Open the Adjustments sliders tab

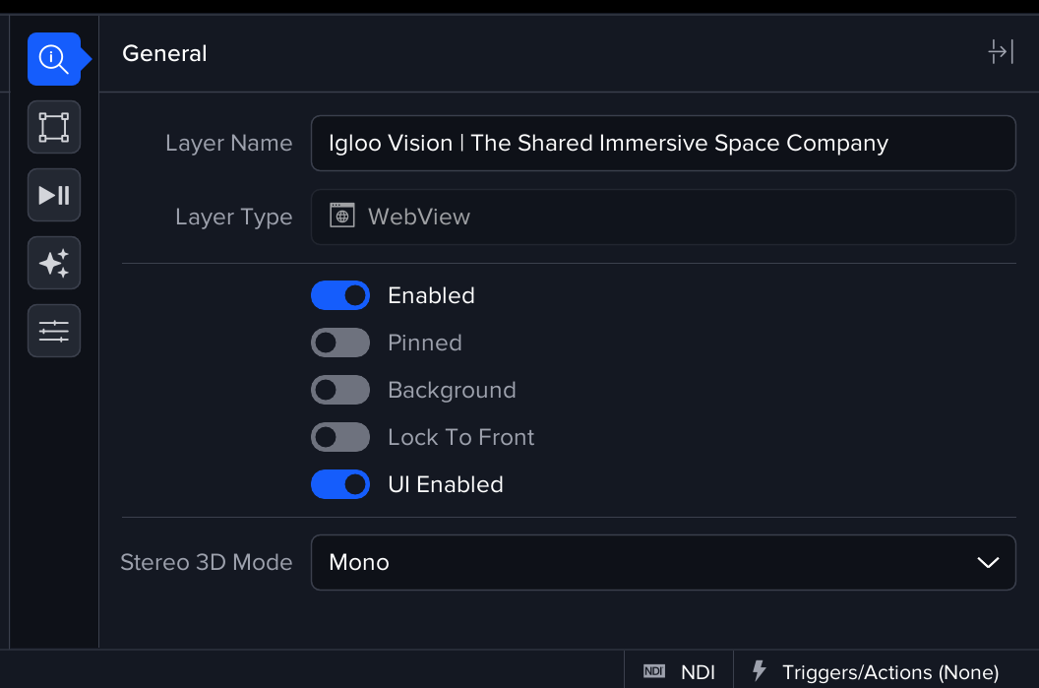54,331
